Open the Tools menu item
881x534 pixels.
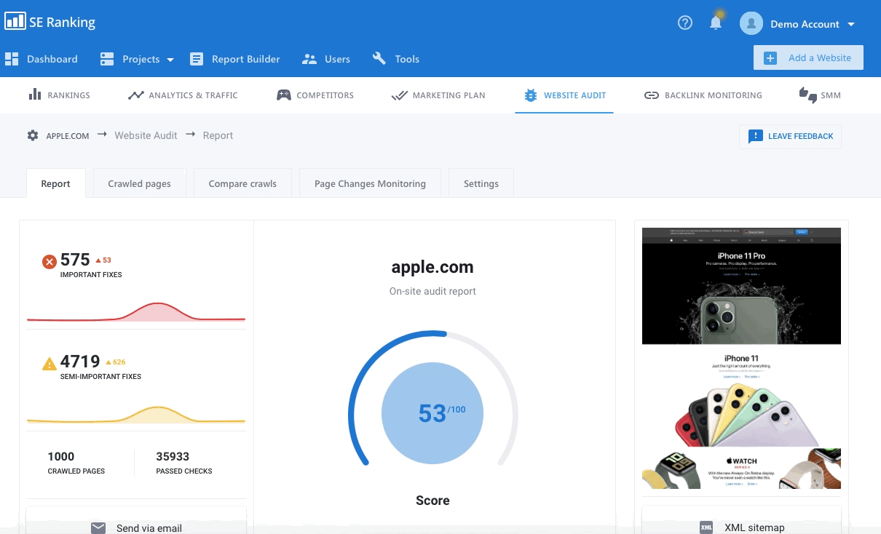click(407, 59)
